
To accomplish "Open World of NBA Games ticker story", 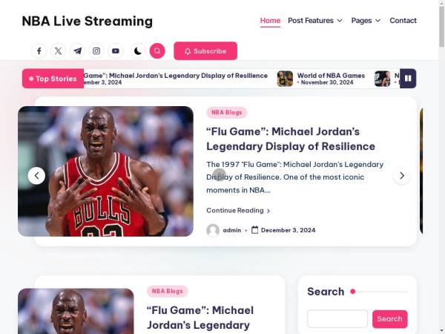I will 330,76.
